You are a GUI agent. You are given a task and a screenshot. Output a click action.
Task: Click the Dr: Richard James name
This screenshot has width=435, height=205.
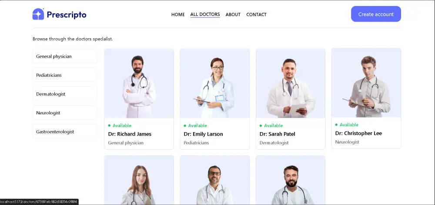point(130,134)
